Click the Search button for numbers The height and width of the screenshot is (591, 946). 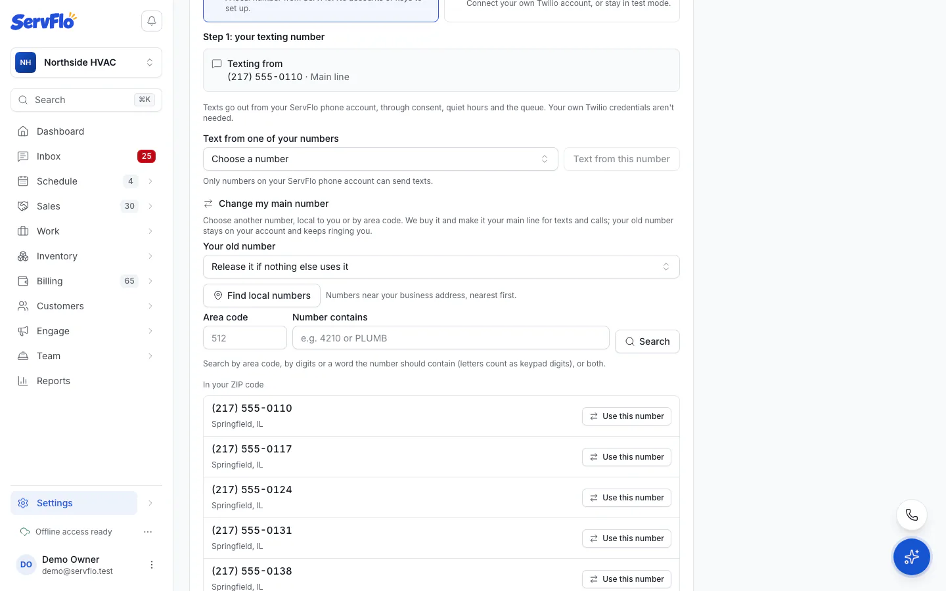coord(647,341)
